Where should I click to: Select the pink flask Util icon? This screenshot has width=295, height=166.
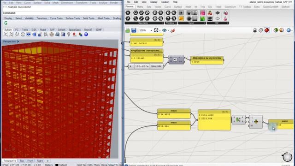coord(225,18)
